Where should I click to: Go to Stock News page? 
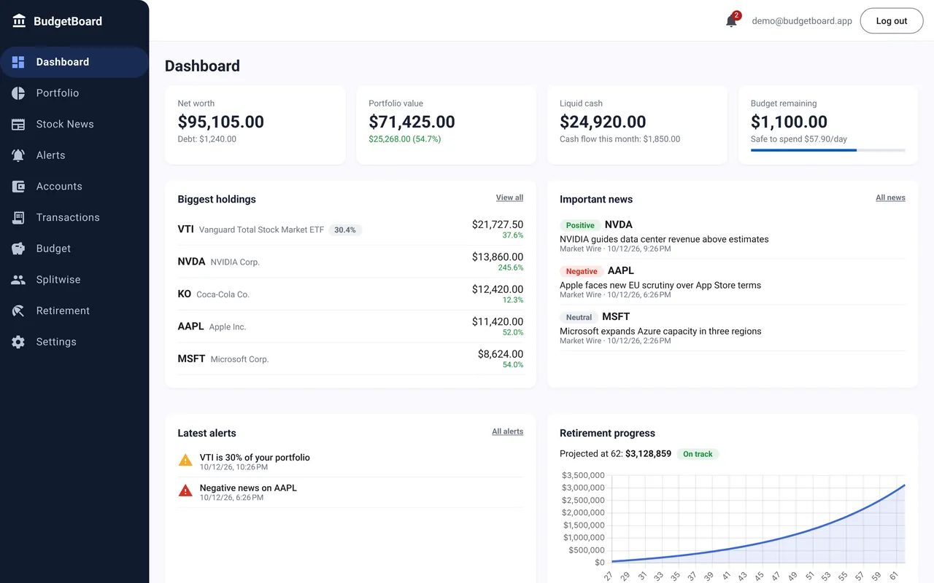pos(74,125)
